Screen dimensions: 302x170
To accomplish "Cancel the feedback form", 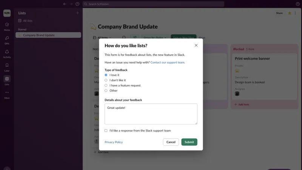I will click(171, 142).
